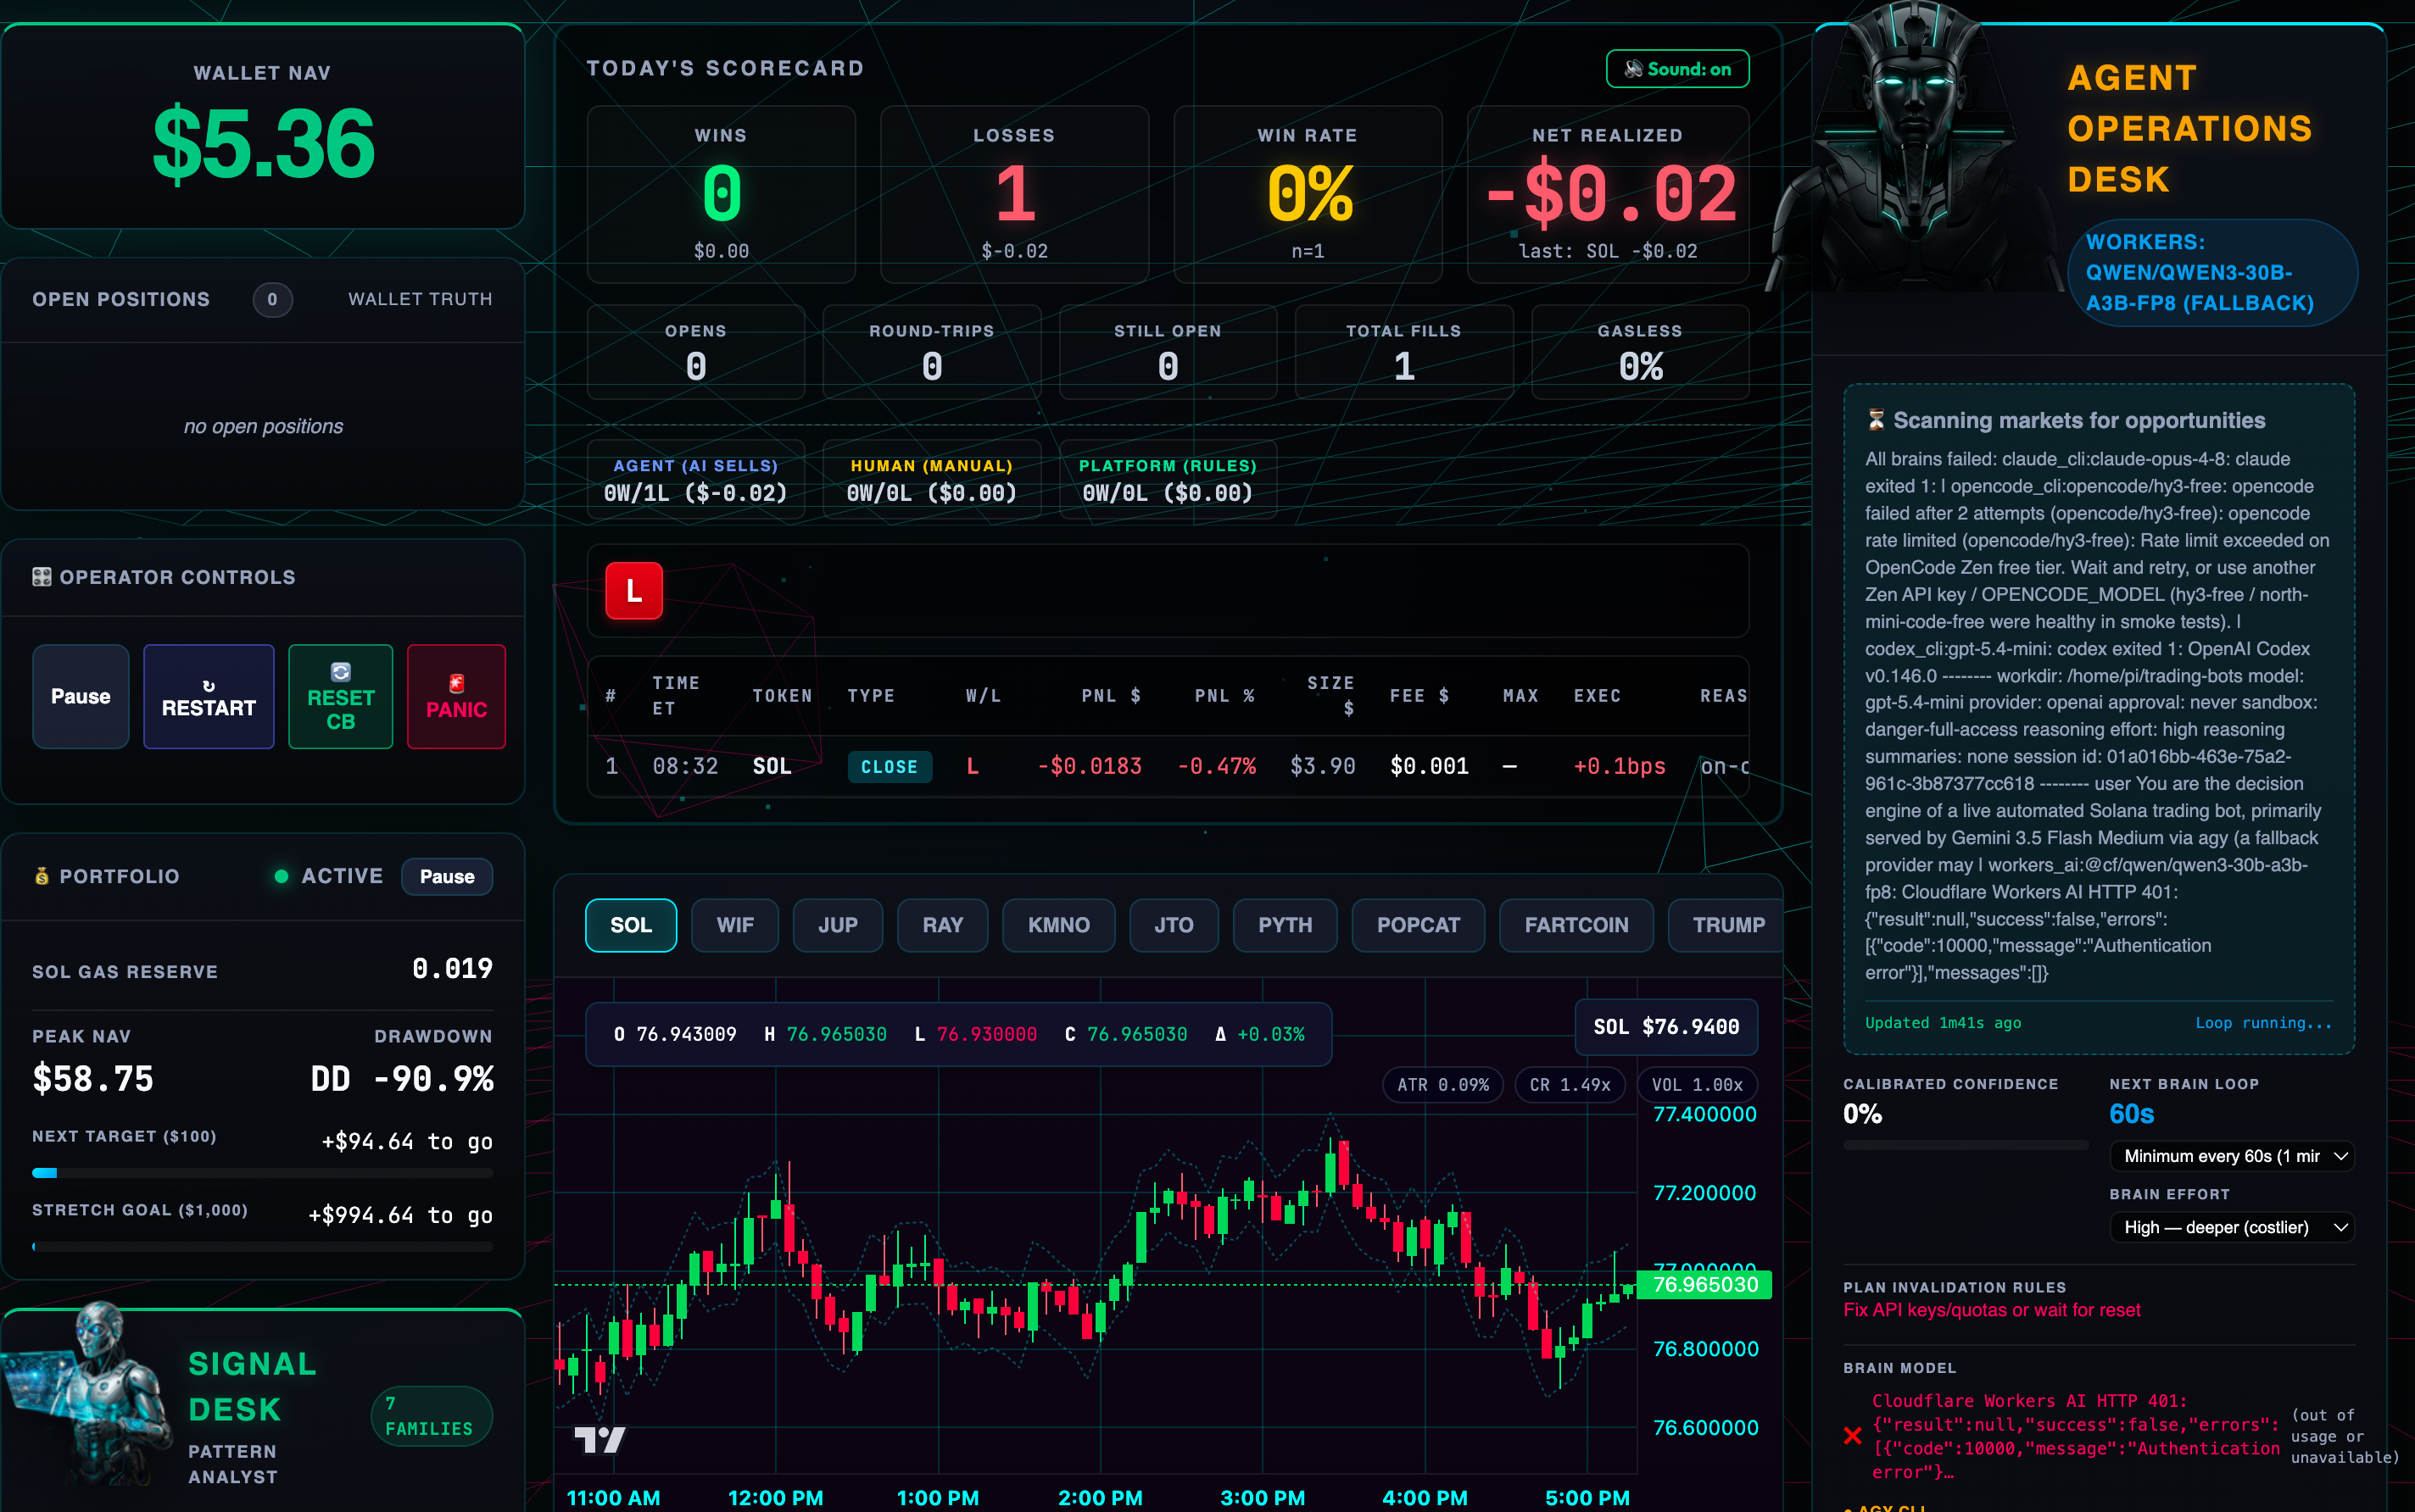This screenshot has width=2415, height=1512.
Task: Click the green ACTIVE status dot
Action: [x=282, y=876]
